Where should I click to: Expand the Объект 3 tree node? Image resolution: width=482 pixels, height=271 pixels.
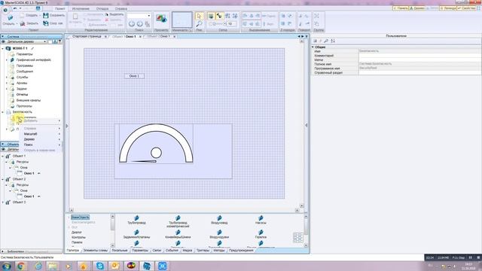[3, 202]
